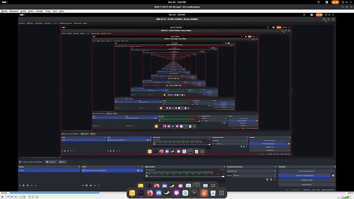Stop playback with the VLC stop button
The width and height of the screenshot is (354, 199).
pos(12,197)
